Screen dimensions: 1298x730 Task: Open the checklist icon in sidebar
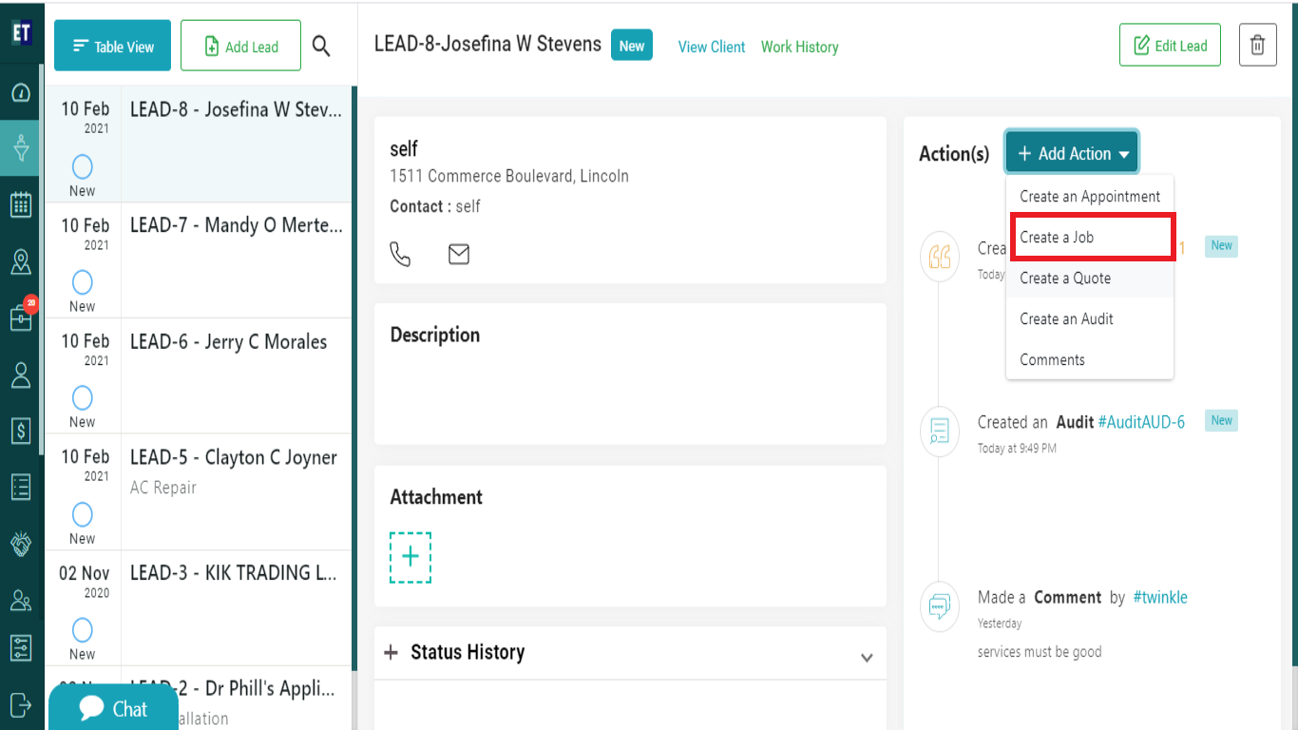pos(21,487)
